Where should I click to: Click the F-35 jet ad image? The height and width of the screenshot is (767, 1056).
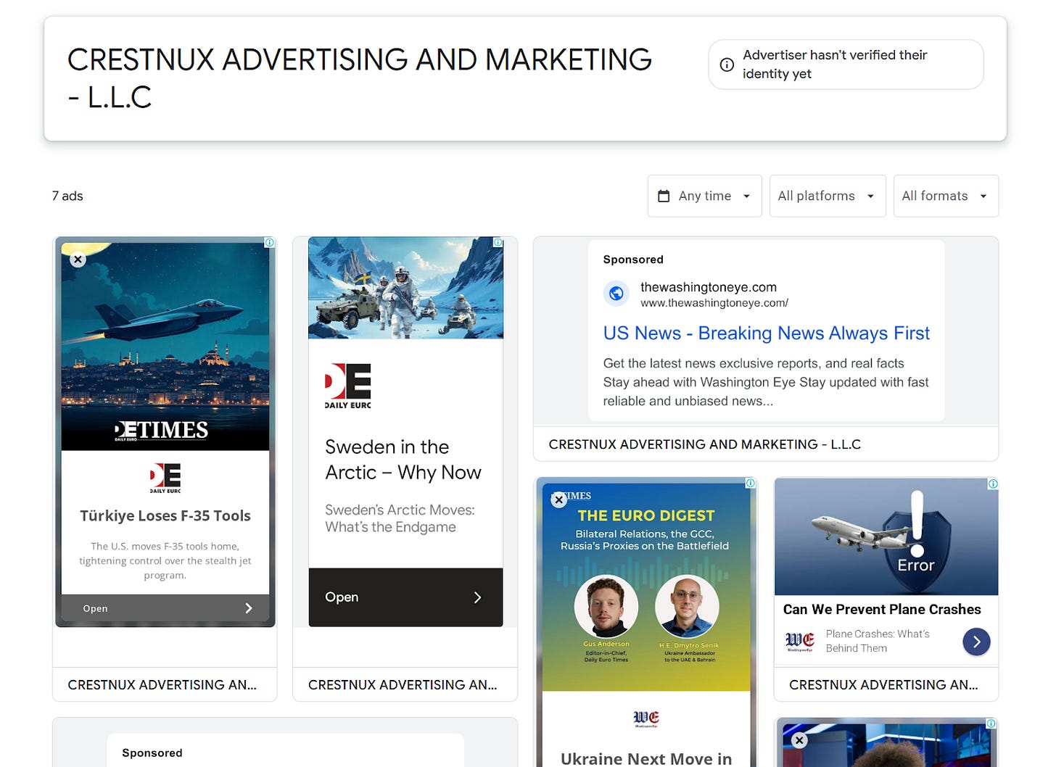pyautogui.click(x=165, y=347)
